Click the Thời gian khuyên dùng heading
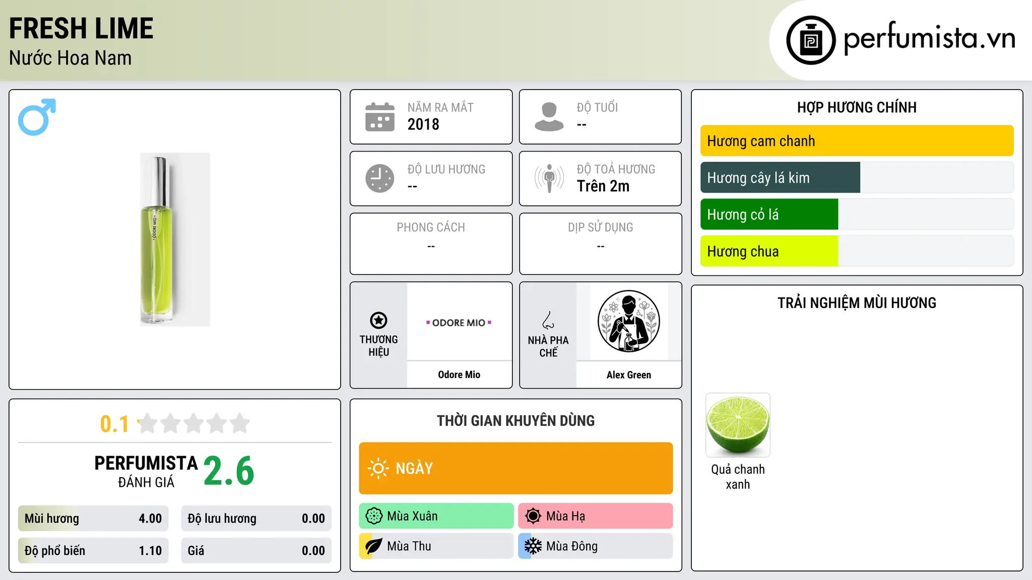 [516, 420]
